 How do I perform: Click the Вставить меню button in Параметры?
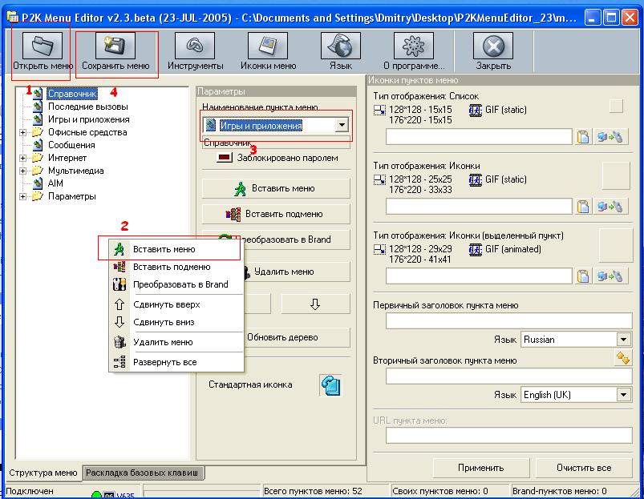tap(276, 188)
